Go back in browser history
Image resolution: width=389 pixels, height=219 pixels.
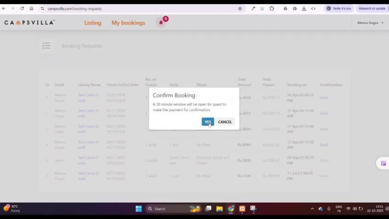click(x=4, y=9)
